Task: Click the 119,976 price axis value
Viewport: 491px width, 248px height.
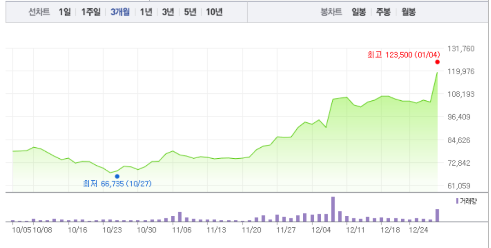Action: (461, 71)
